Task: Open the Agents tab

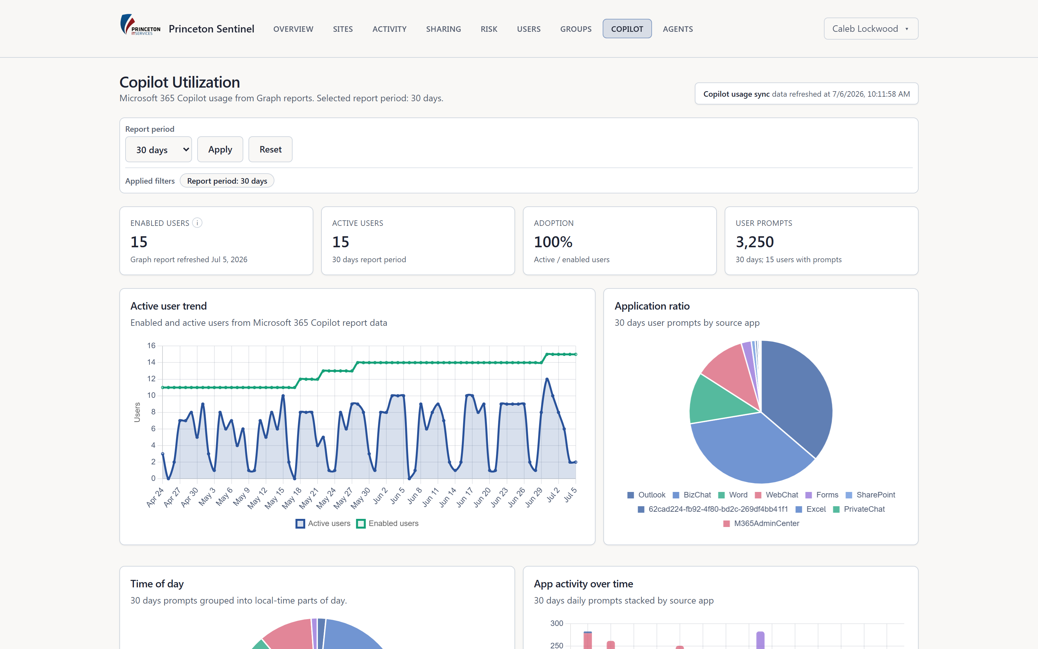Action: coord(678,29)
